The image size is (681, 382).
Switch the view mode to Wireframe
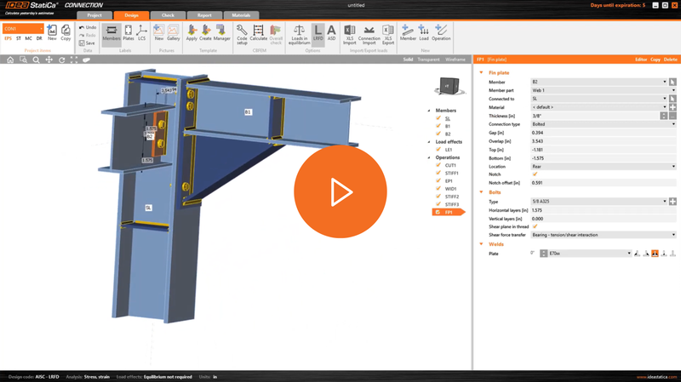455,60
